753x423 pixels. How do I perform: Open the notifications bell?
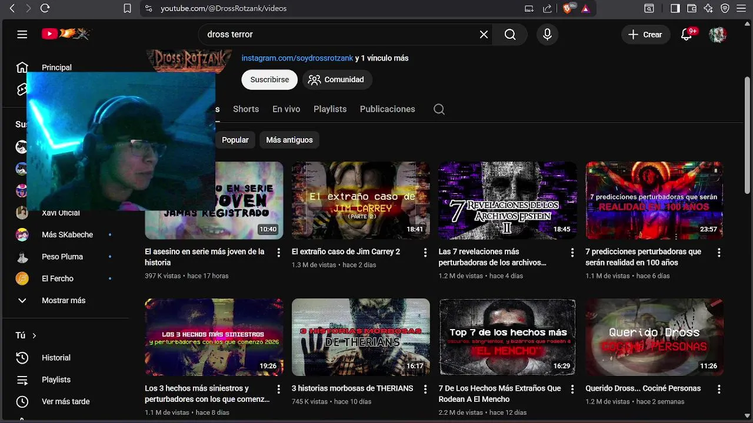coord(687,35)
